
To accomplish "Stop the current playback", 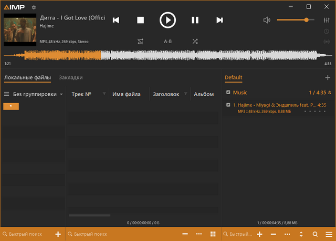I will [x=140, y=20].
